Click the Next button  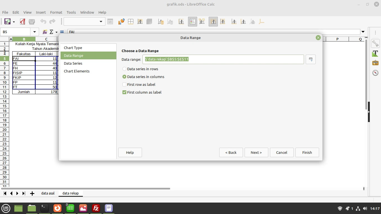click(256, 152)
